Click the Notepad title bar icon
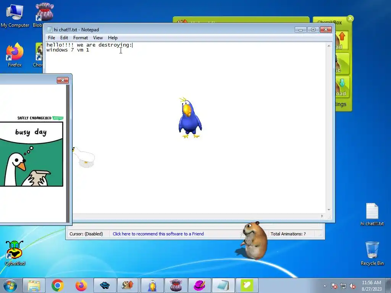The image size is (391, 293). click(x=50, y=30)
